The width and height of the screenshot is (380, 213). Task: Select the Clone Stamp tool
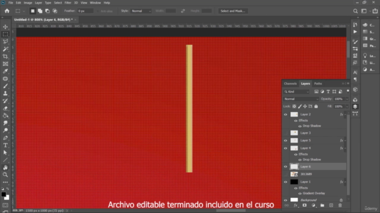pyautogui.click(x=5, y=93)
